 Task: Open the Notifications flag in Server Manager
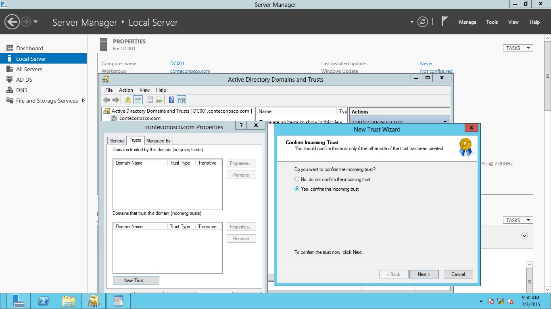coord(444,22)
